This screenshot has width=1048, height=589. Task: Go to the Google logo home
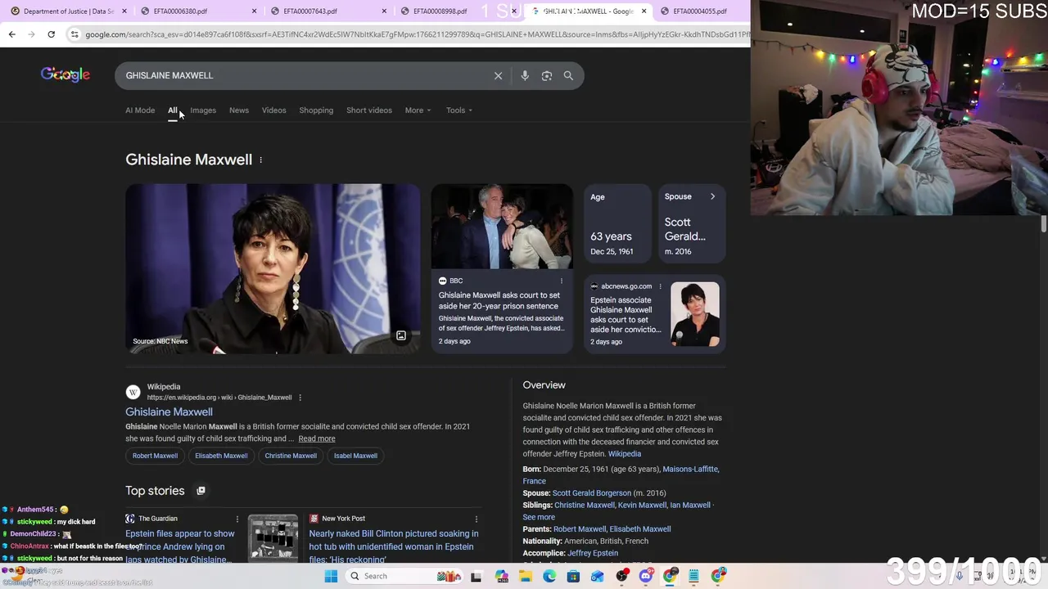(65, 74)
